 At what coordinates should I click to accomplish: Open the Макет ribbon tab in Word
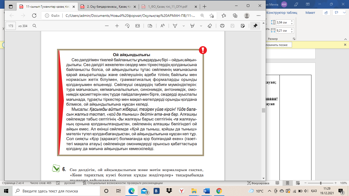tap(310, 13)
